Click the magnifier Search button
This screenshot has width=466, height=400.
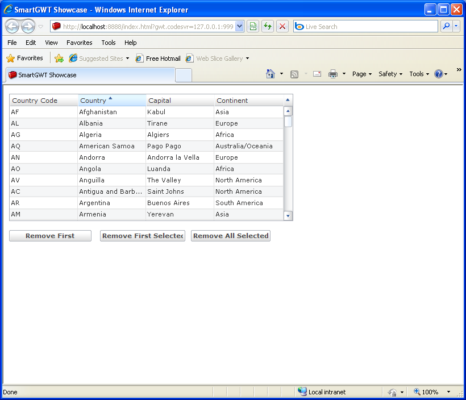(446, 27)
